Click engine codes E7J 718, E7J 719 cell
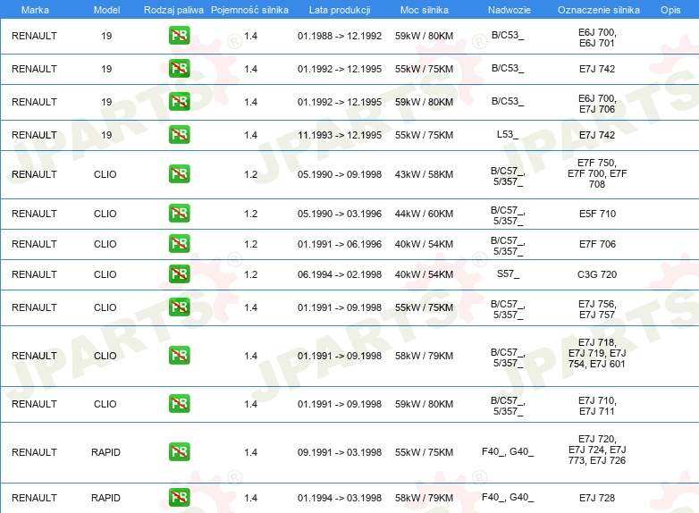 [597, 353]
